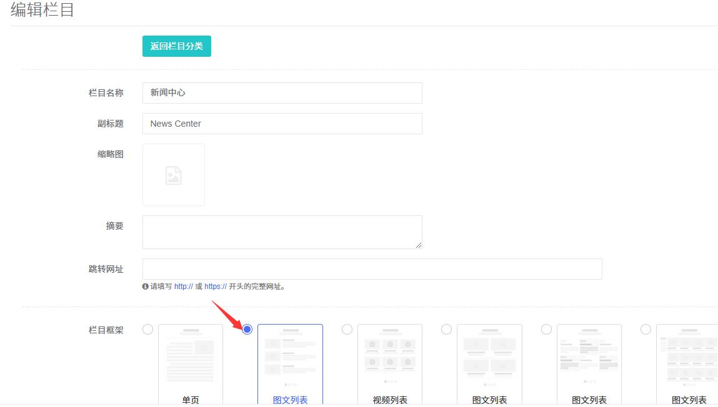Focus the 副标题 field with News Center
The width and height of the screenshot is (718, 407).
click(x=282, y=124)
